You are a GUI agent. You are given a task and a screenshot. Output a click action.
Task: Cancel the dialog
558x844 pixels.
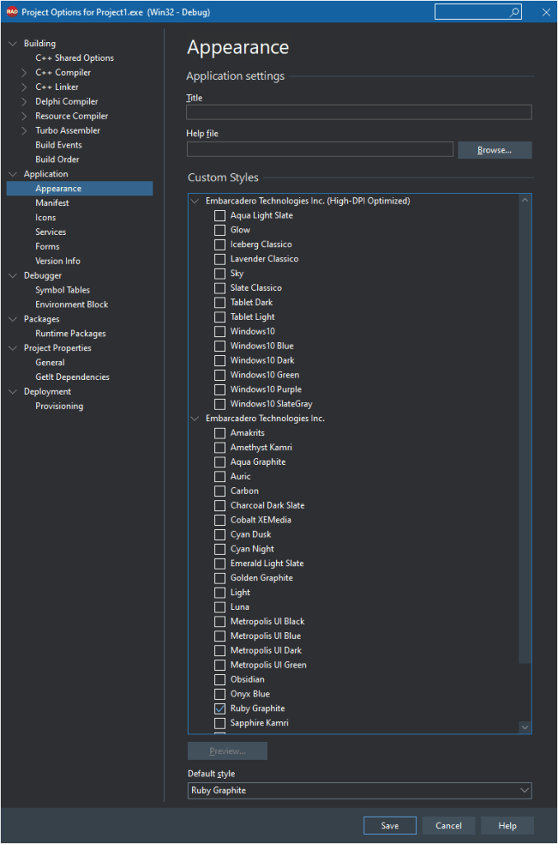click(x=448, y=826)
